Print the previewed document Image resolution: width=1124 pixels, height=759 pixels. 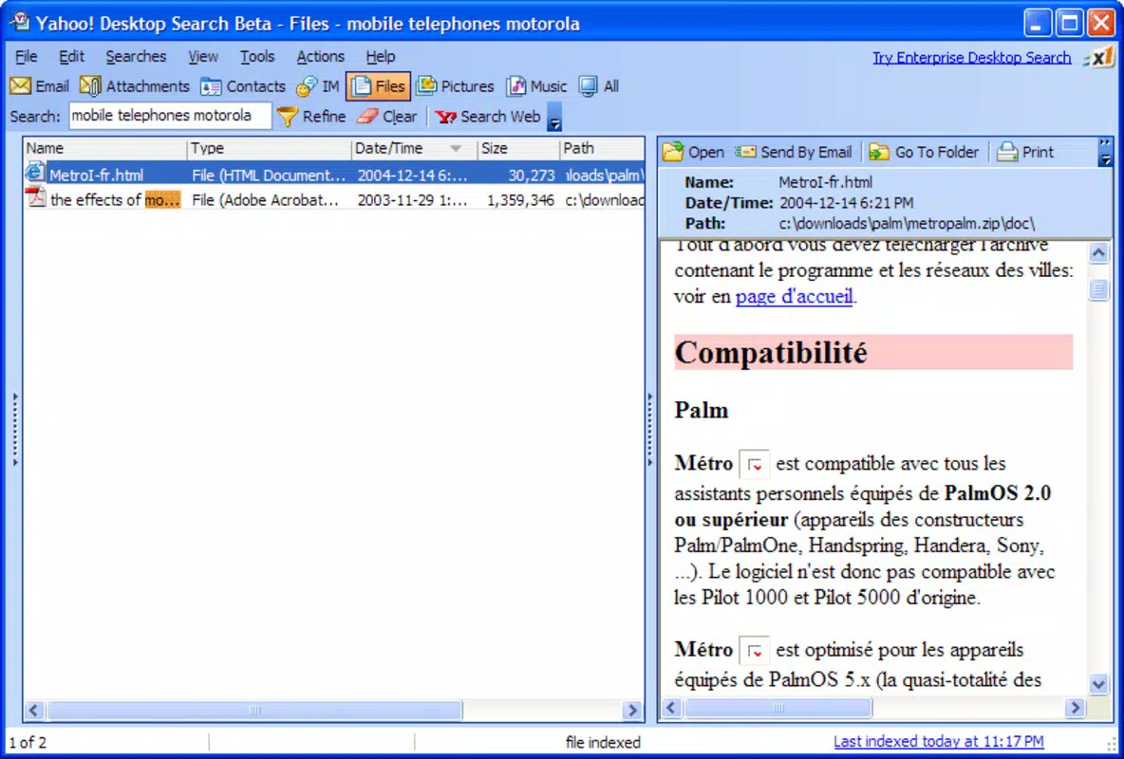click(x=1026, y=152)
